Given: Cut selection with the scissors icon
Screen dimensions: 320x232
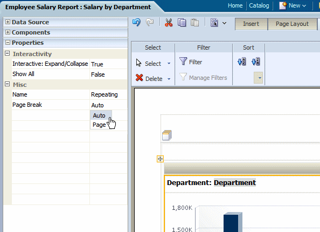Looking at the screenshot, I should 169,23.
